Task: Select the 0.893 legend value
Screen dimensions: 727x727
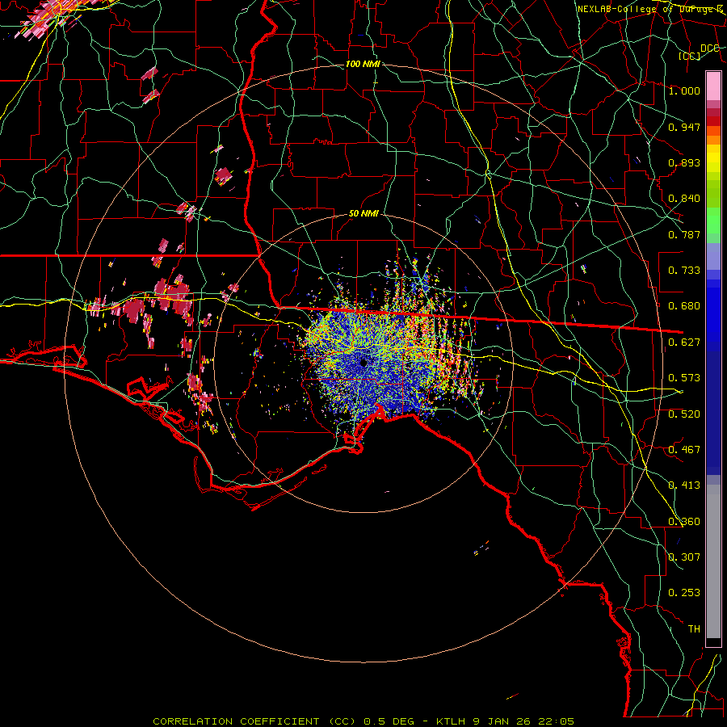Action: tap(684, 162)
